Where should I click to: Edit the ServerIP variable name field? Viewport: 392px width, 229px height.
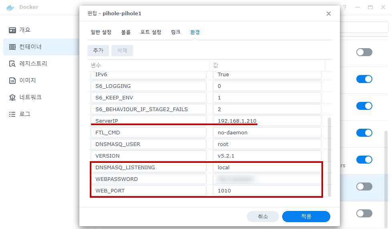pyautogui.click(x=148, y=121)
